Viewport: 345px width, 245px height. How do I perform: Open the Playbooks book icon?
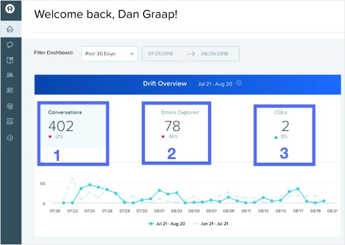click(x=10, y=60)
